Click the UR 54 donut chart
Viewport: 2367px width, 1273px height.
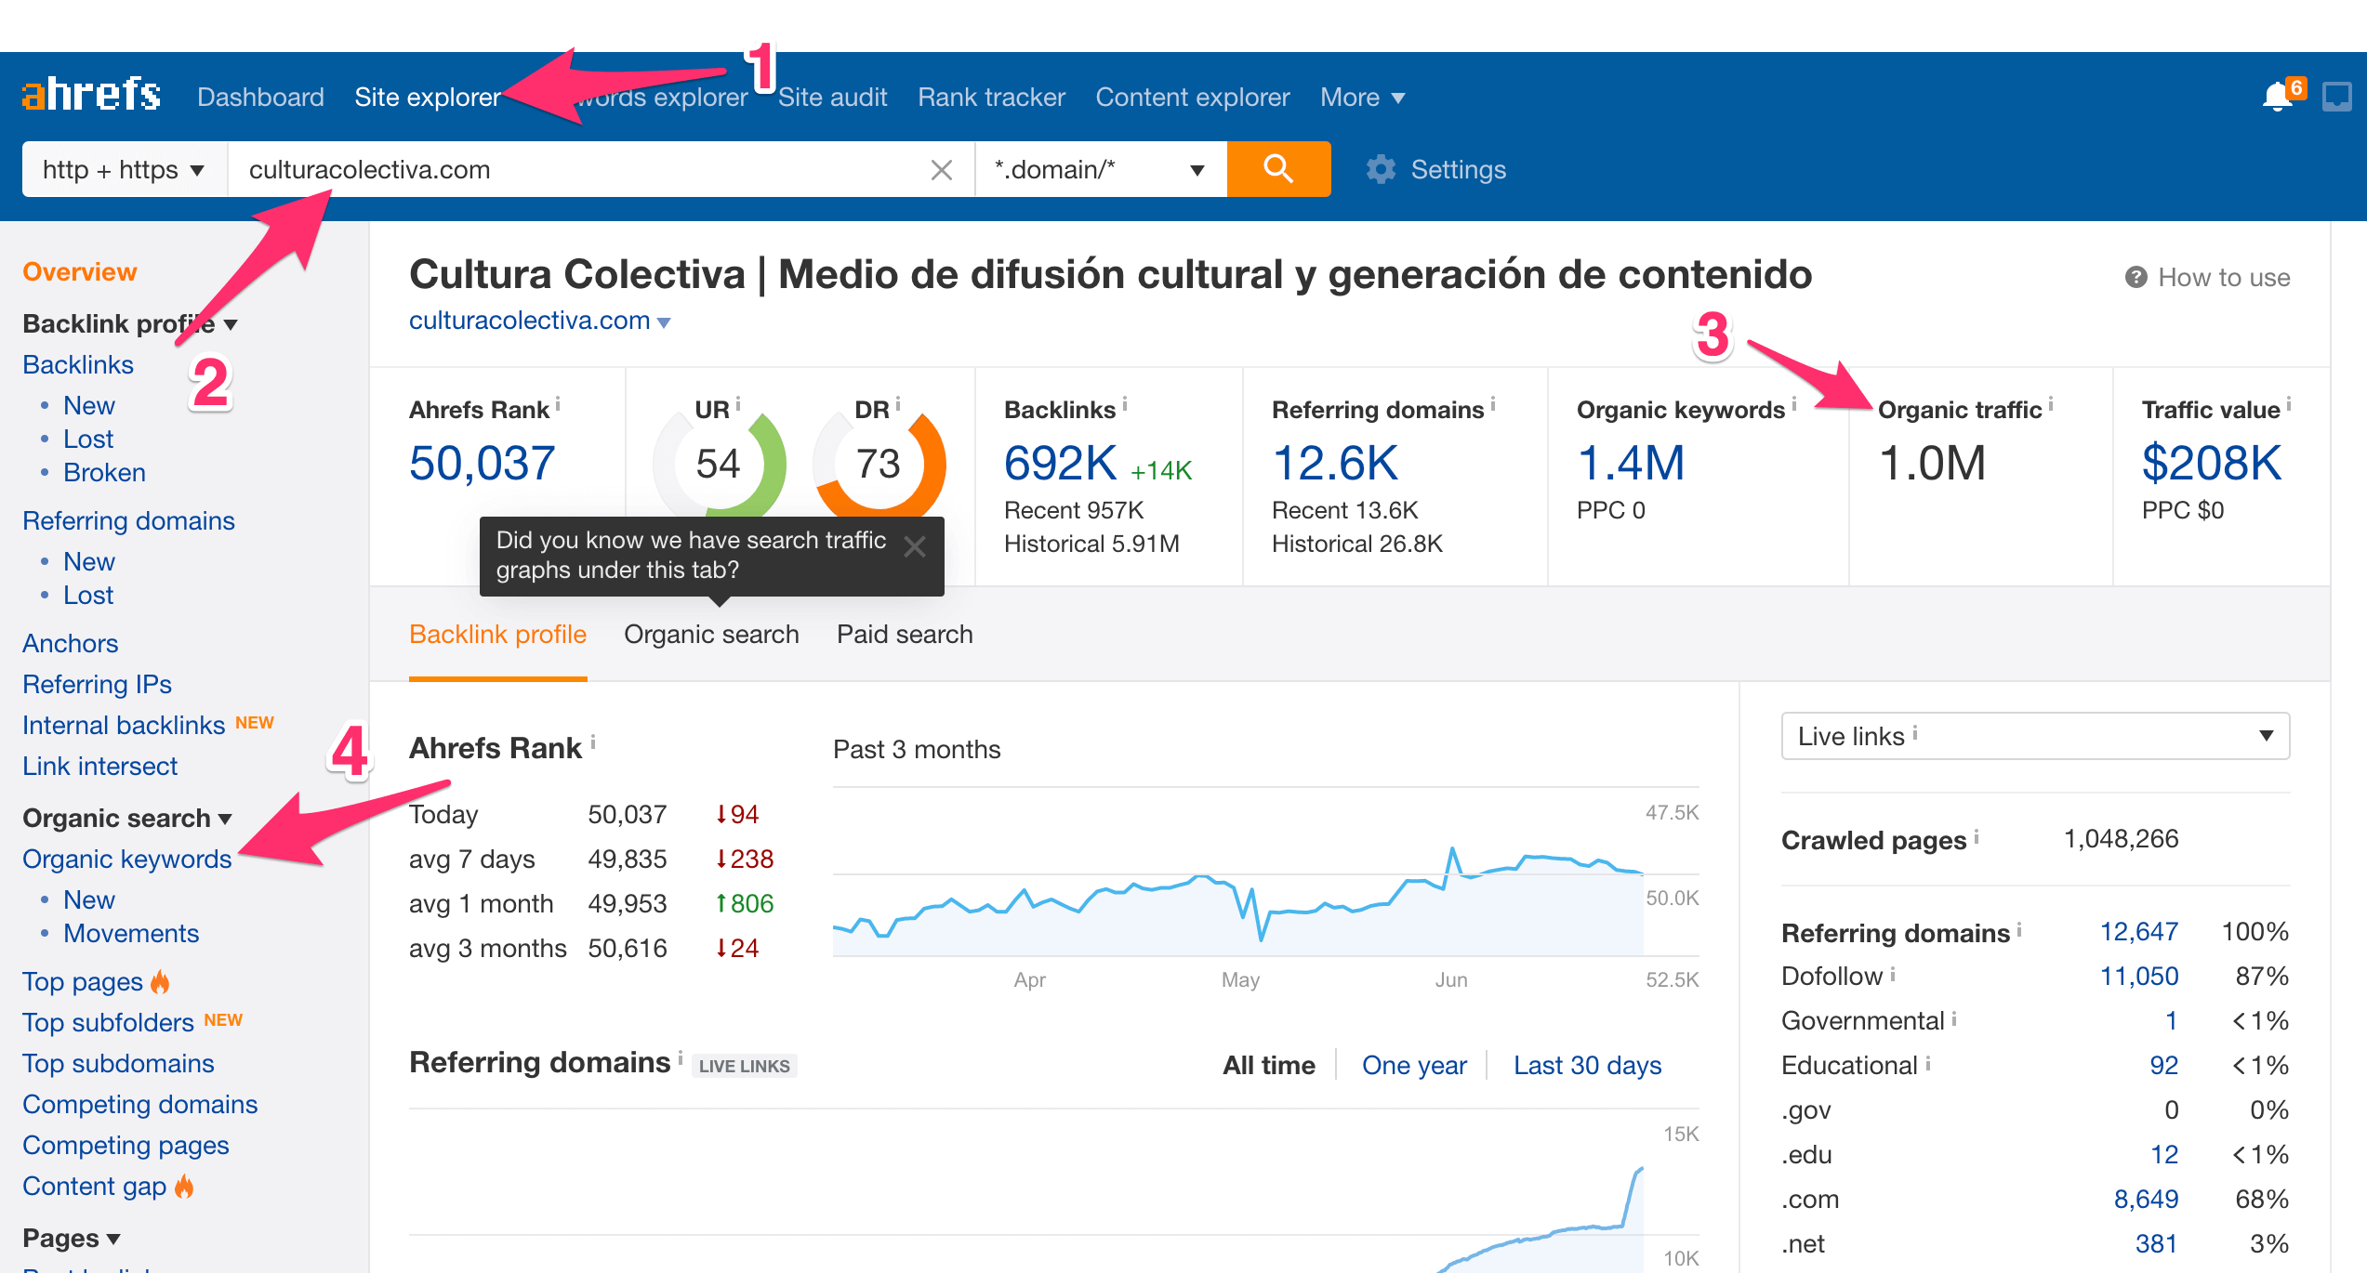[720, 463]
